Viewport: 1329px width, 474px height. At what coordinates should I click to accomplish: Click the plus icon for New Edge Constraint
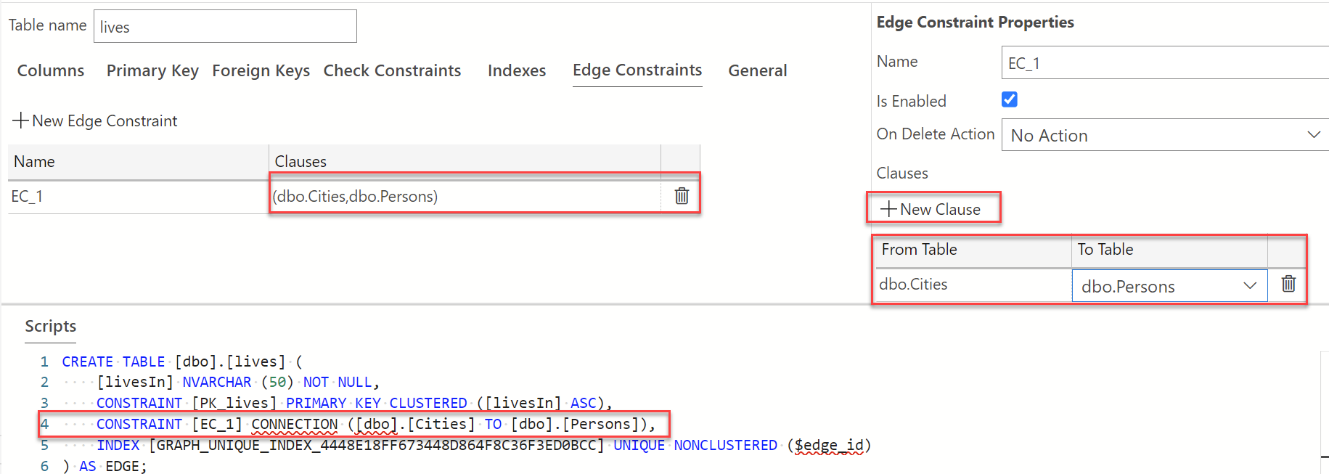tap(21, 120)
